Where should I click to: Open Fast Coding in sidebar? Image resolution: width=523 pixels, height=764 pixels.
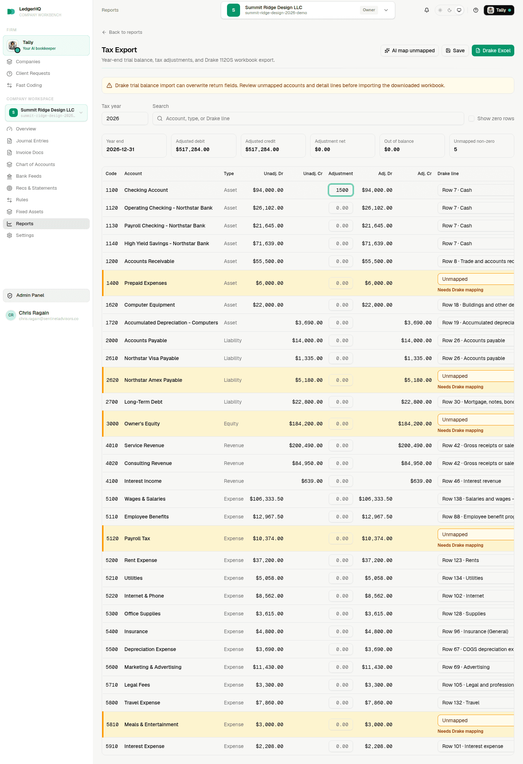(46, 85)
